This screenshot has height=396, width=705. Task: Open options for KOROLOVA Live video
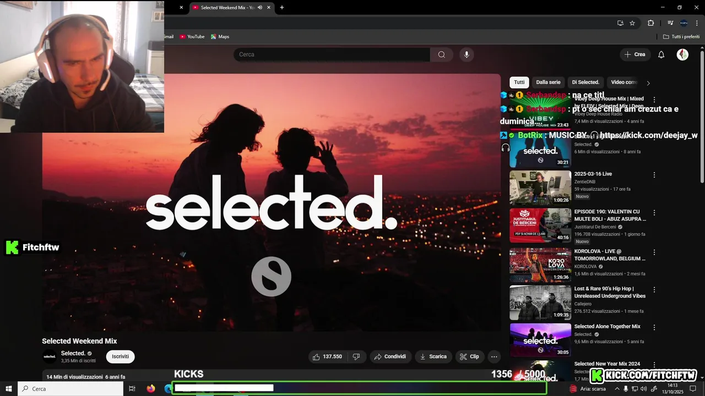click(654, 252)
